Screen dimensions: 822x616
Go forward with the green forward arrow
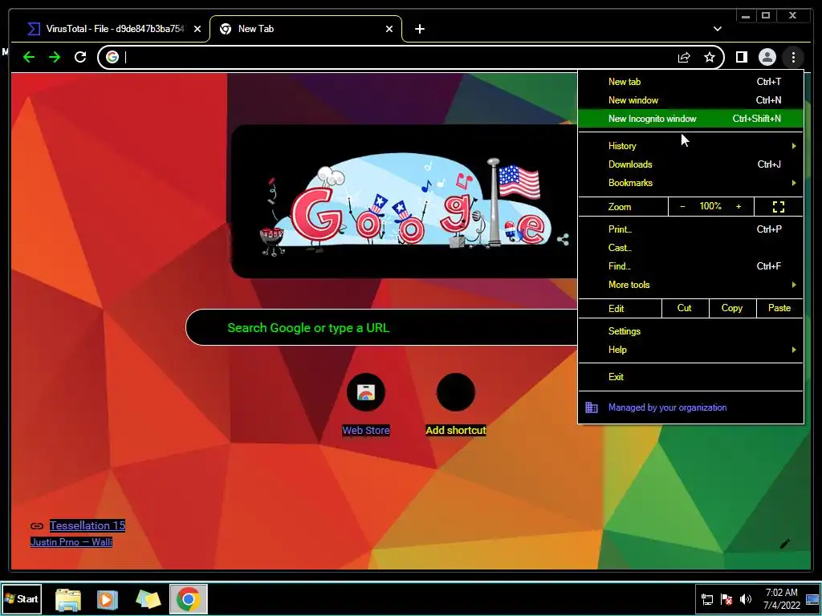pos(55,57)
